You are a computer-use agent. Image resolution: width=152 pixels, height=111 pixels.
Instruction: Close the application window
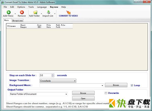point(147,2)
